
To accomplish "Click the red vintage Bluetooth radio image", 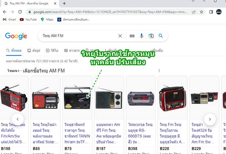I will (x=172, y=98).
